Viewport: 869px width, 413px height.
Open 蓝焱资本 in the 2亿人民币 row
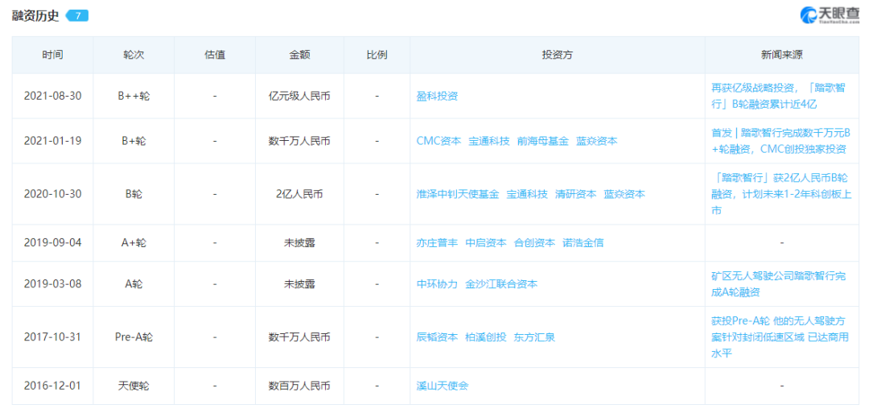point(624,194)
